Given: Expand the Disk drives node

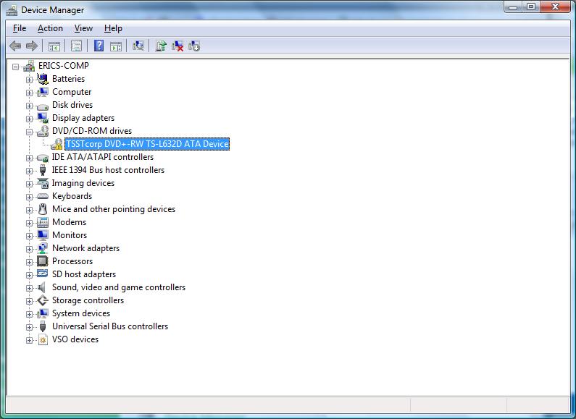Looking at the screenshot, I should tap(29, 106).
